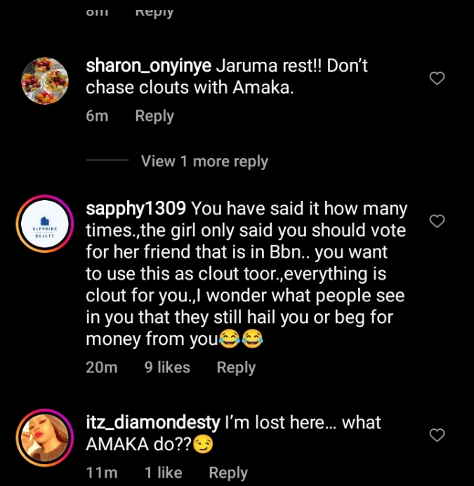Open sharon_onyinye's profile picture

pos(45,81)
